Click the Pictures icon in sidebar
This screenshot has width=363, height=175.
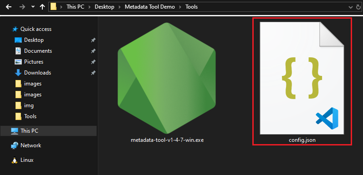pos(18,62)
